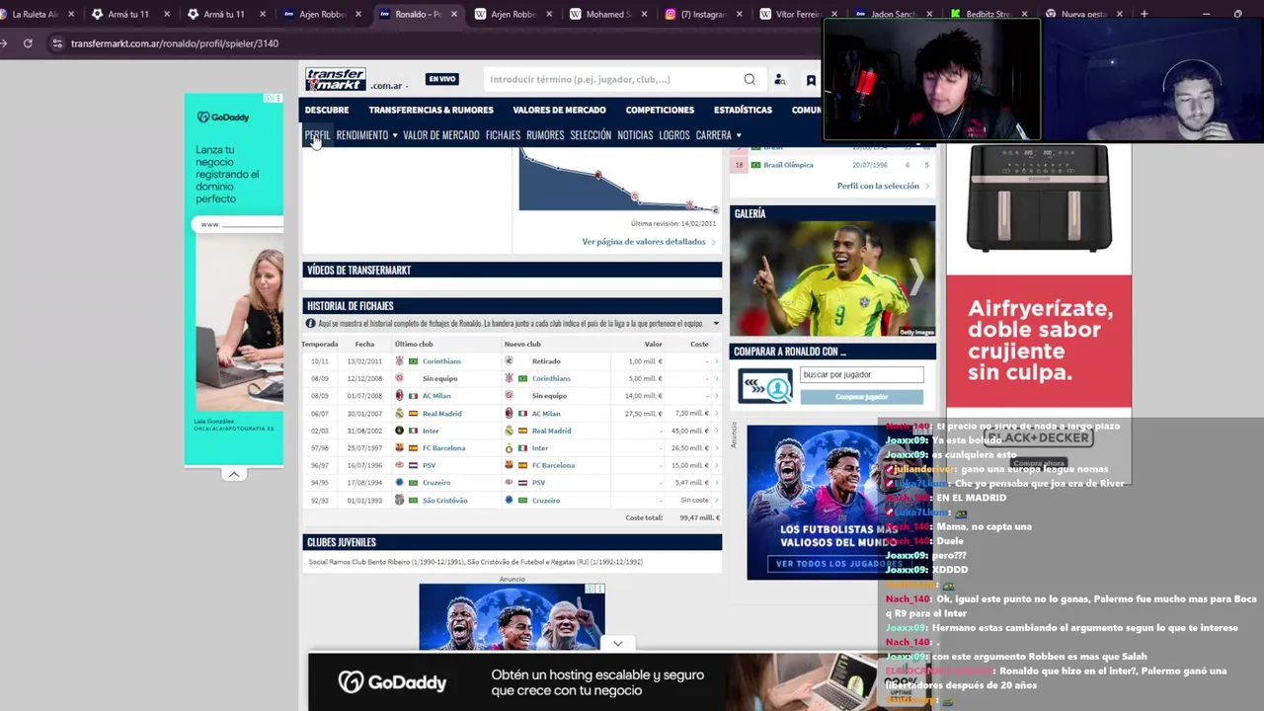Screen dimensions: 1264x711
Task: Open SELECCIÓN player tab
Action: (x=591, y=135)
